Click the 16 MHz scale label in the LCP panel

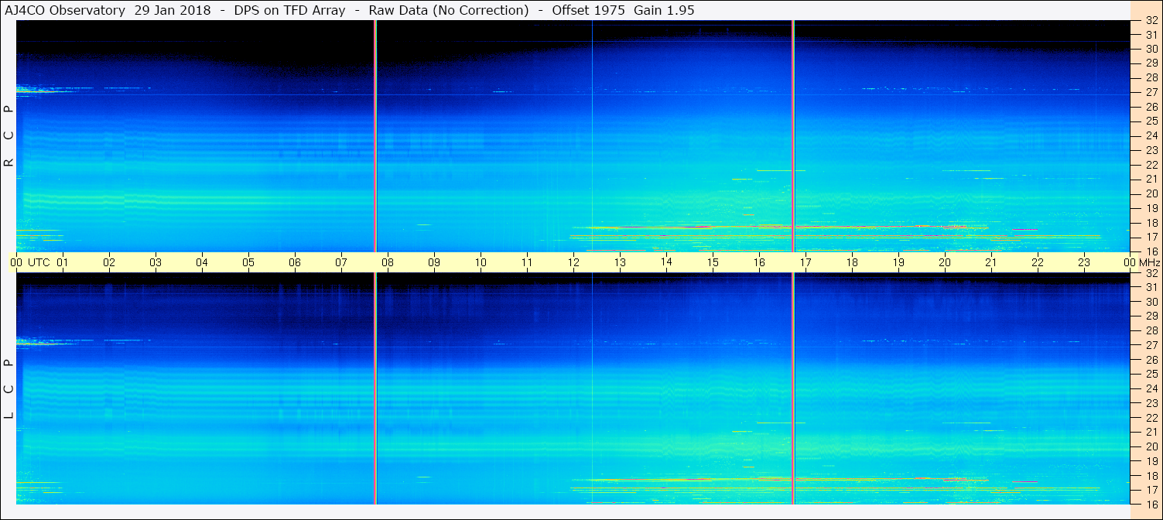pyautogui.click(x=1151, y=504)
